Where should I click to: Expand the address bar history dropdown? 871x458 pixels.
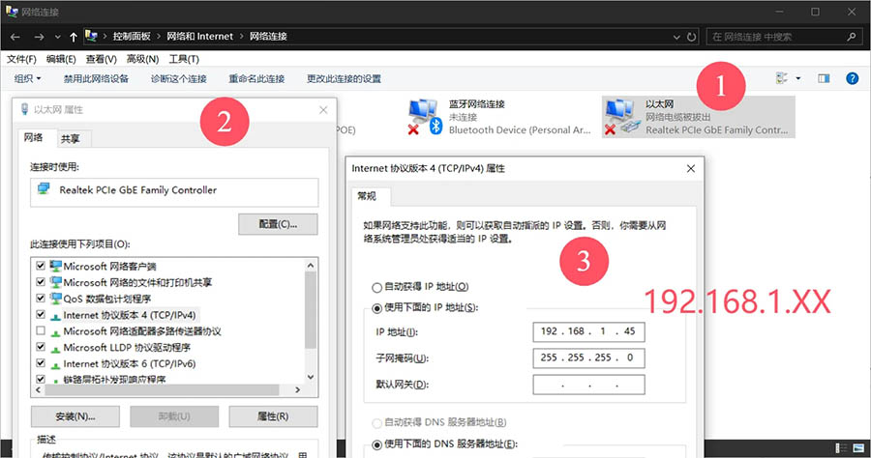[676, 37]
